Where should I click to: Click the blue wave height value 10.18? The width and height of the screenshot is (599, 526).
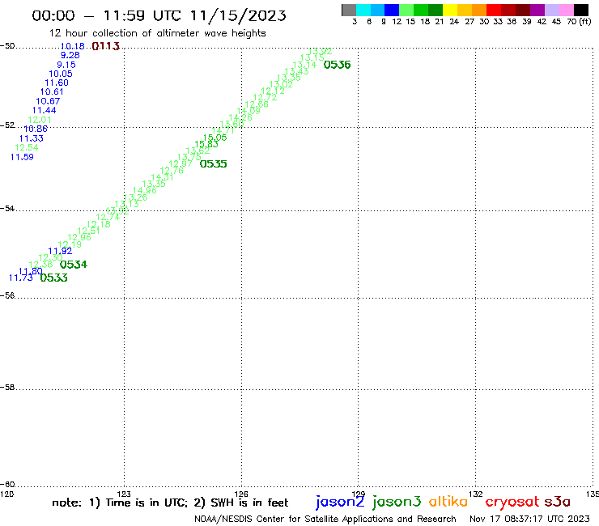pos(73,46)
